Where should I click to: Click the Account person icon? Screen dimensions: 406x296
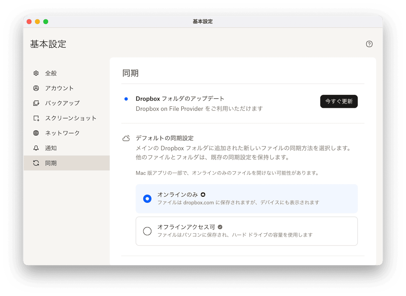point(36,88)
